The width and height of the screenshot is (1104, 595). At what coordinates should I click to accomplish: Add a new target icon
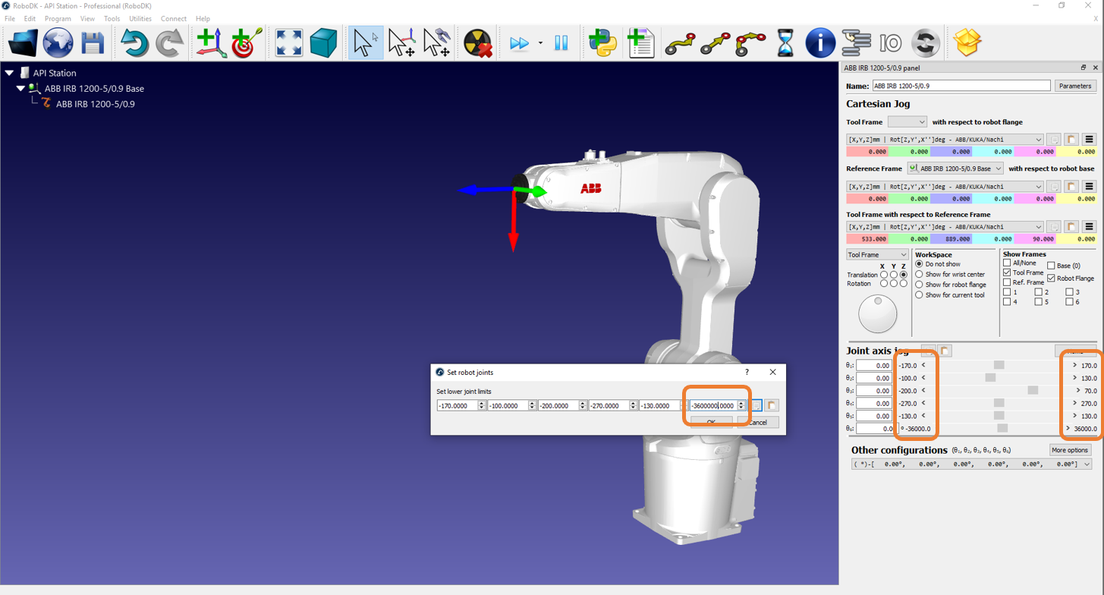246,43
